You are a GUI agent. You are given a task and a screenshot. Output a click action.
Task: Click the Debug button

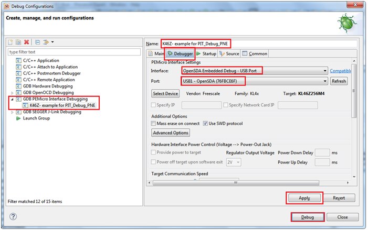pyautogui.click(x=308, y=217)
